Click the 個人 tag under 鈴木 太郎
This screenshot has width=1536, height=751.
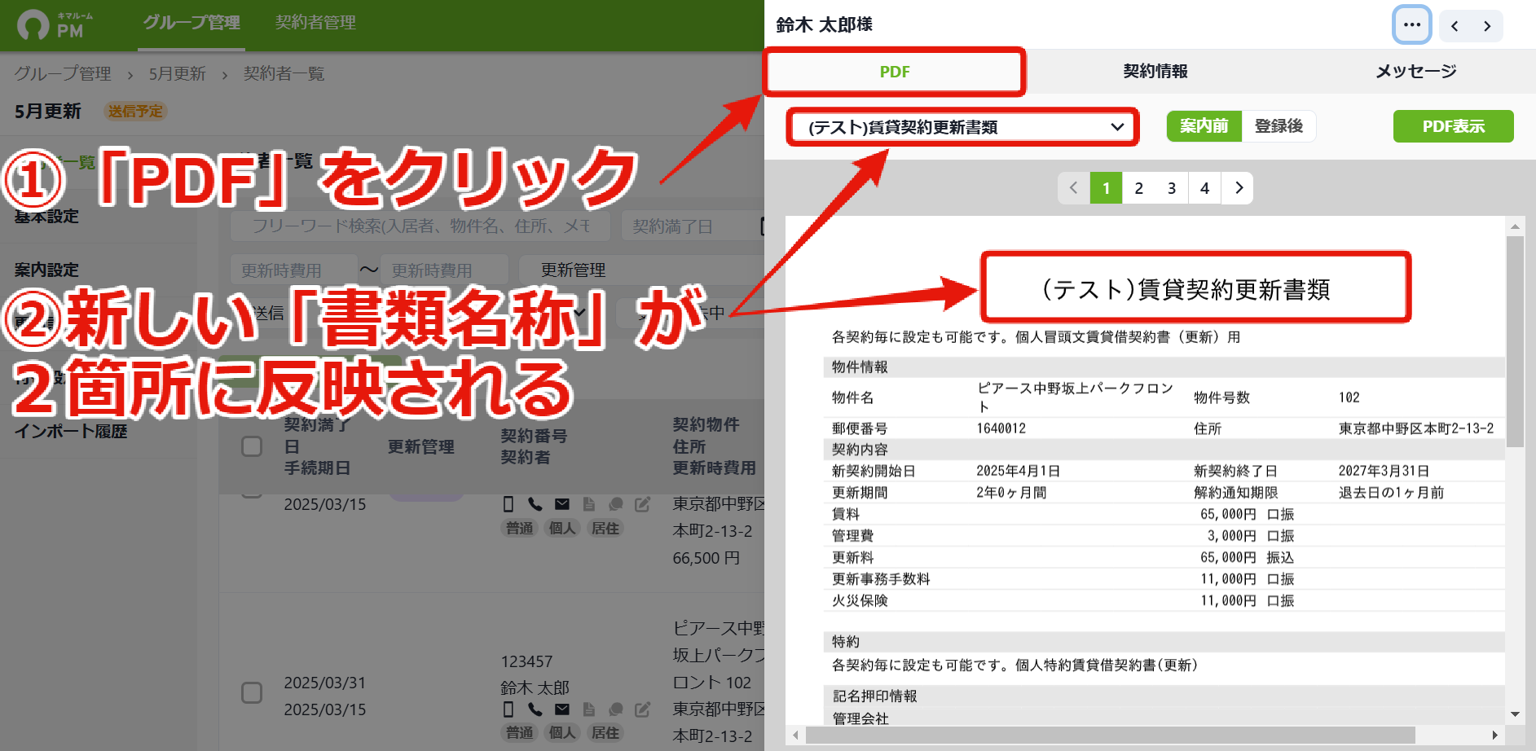[x=561, y=732]
